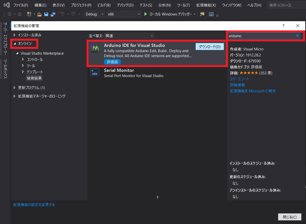Click the 検索 (Ctrl+Q) quick launch box
Screen dimensions: 306x224
click(286, 5)
